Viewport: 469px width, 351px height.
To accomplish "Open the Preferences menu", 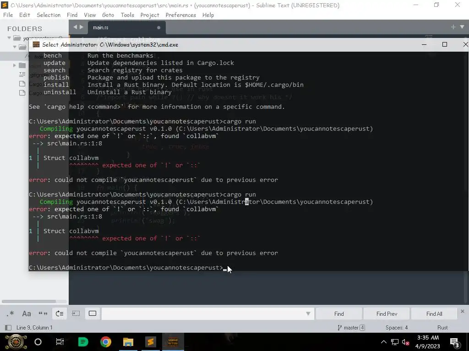I will [180, 15].
